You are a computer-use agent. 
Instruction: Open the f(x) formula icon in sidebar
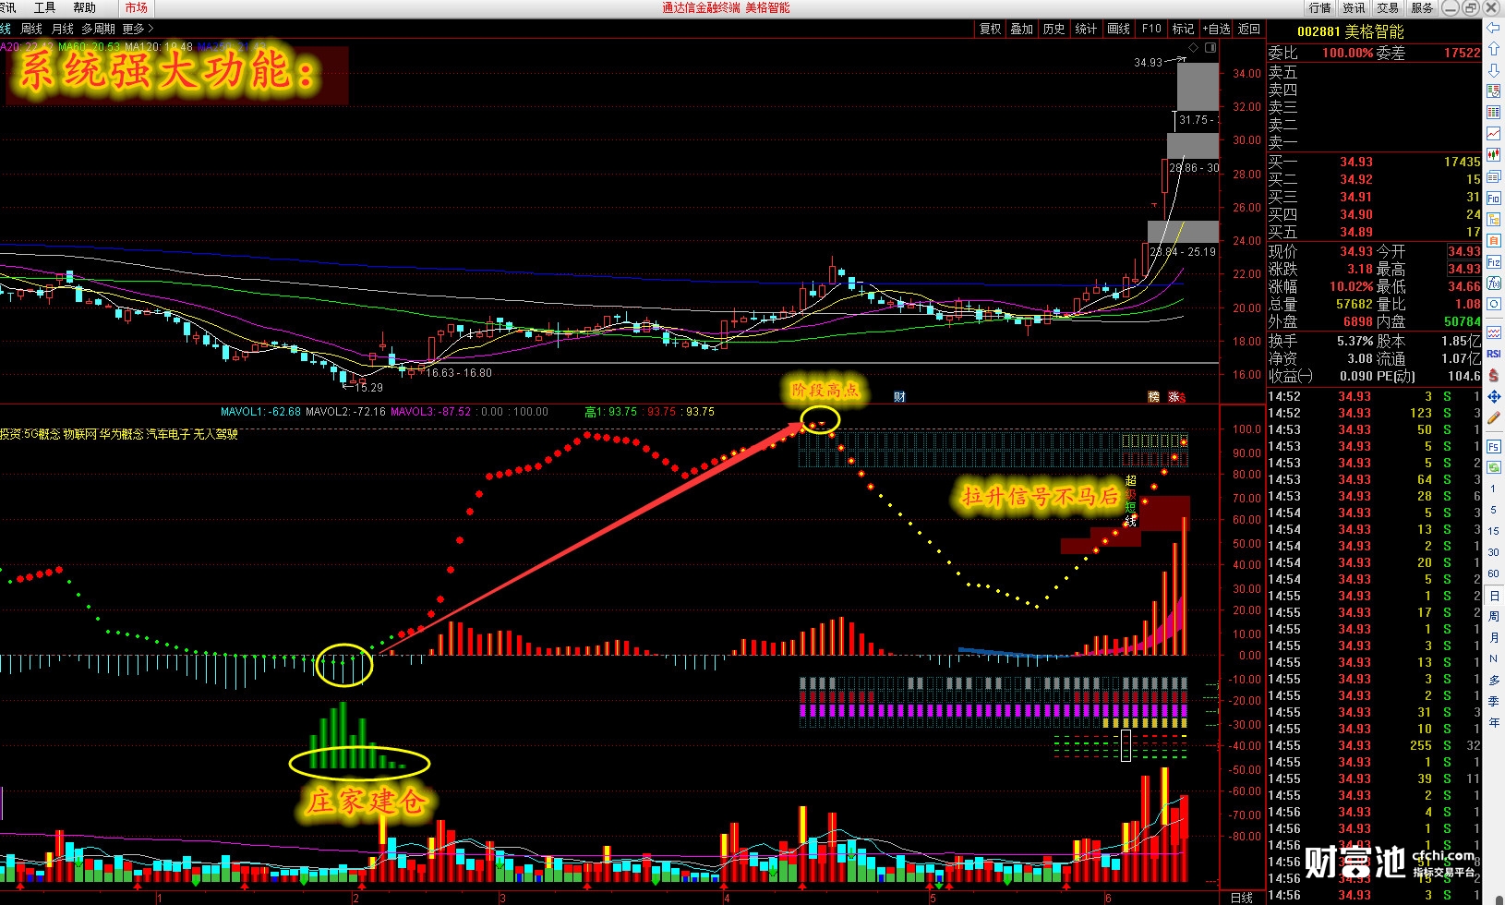(1493, 284)
